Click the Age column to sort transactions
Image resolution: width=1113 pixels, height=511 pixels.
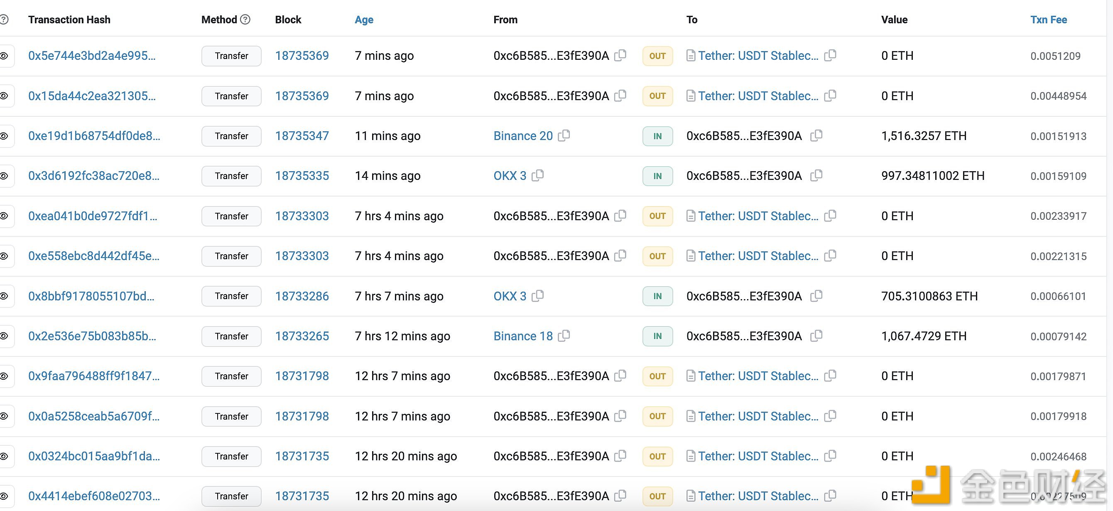point(364,19)
